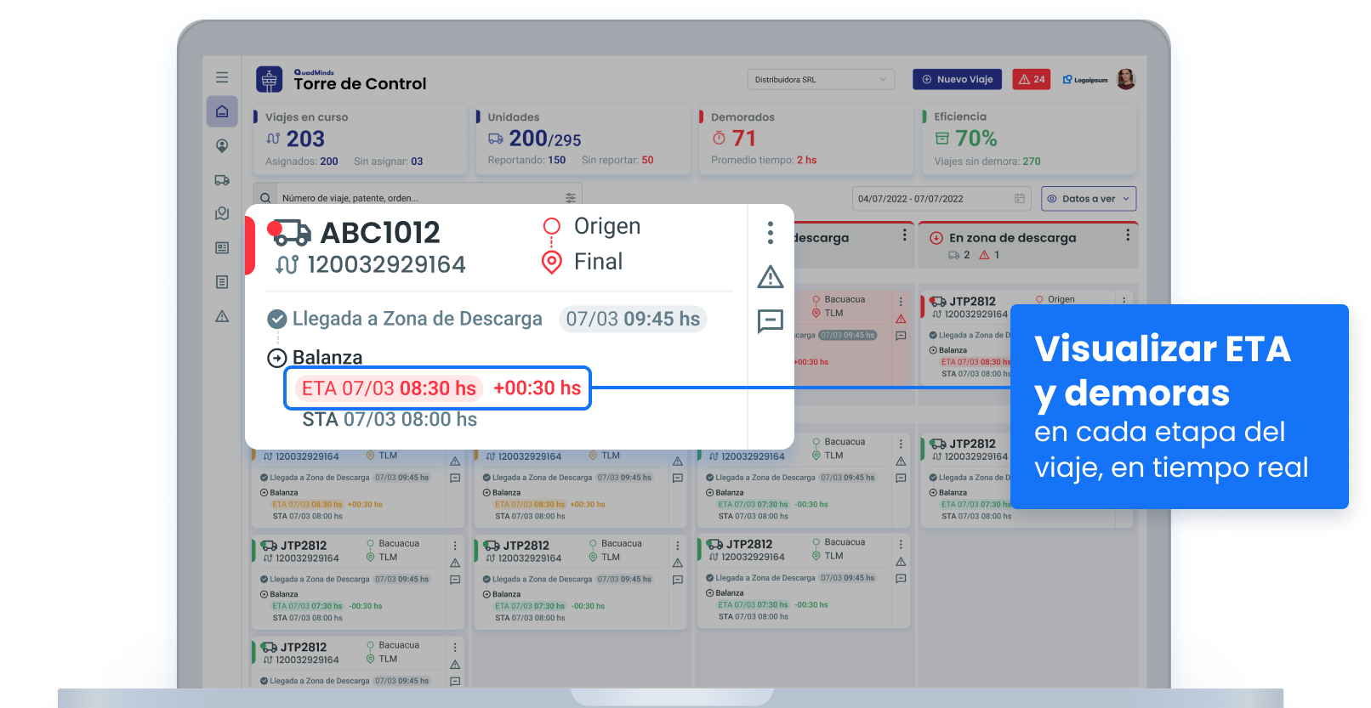1371x708 pixels.
Task: Open the date range picker 04/07/2022 - 07/07/2022
Action: pyautogui.click(x=941, y=199)
